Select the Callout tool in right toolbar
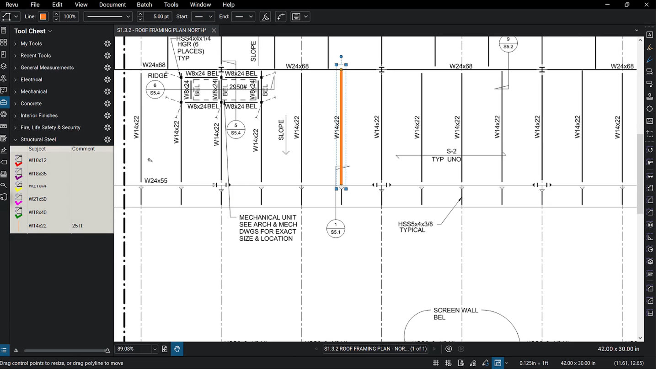658x369 pixels. pyautogui.click(x=649, y=84)
